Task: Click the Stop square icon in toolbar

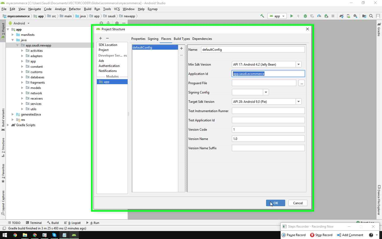Action: pos(333,16)
